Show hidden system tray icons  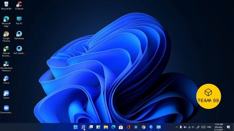tap(177, 127)
